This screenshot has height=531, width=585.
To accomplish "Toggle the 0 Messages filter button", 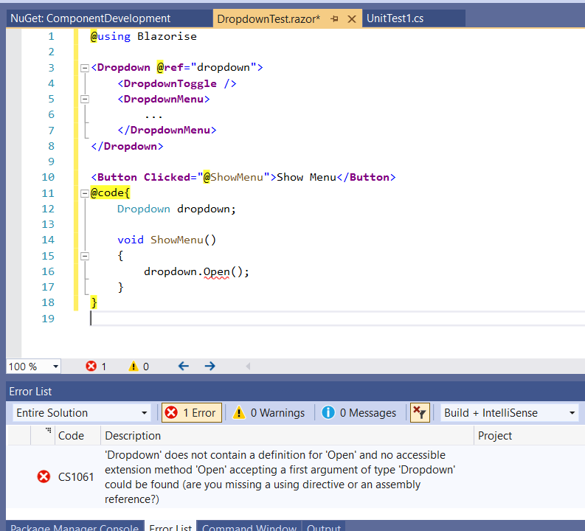I will point(359,413).
